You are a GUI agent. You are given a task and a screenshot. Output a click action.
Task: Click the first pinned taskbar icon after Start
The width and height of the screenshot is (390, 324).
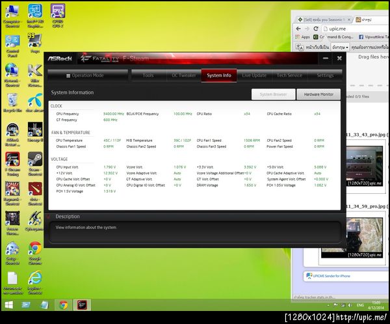click(x=26, y=305)
